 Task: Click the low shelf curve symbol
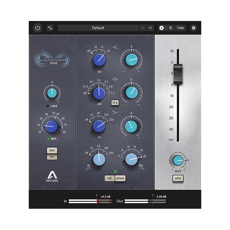tap(115, 112)
